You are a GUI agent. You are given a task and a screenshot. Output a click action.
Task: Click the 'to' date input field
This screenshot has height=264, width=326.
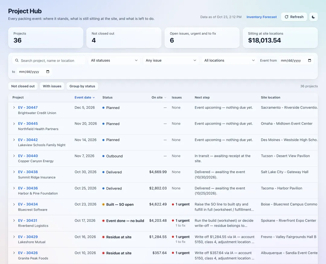tap(34, 72)
